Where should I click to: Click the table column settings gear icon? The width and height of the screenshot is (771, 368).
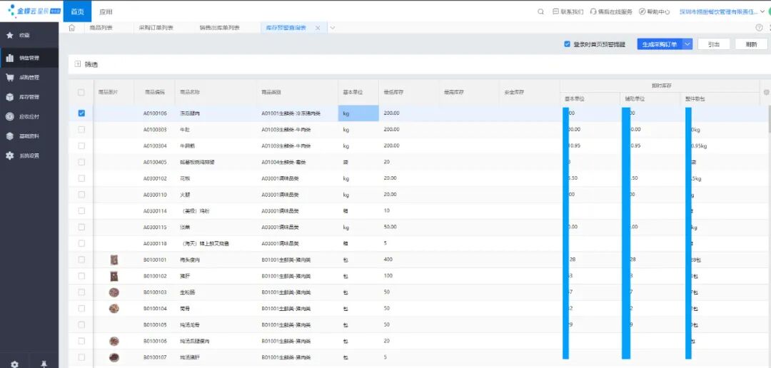766,92
